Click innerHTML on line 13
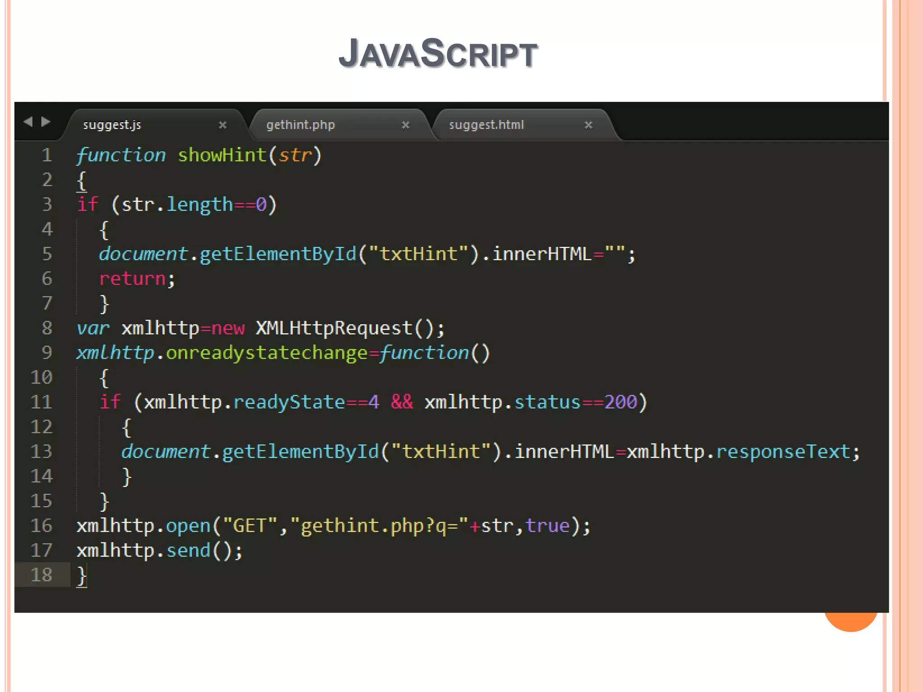 [x=564, y=451]
